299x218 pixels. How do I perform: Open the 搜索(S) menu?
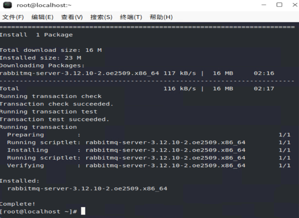click(x=101, y=17)
